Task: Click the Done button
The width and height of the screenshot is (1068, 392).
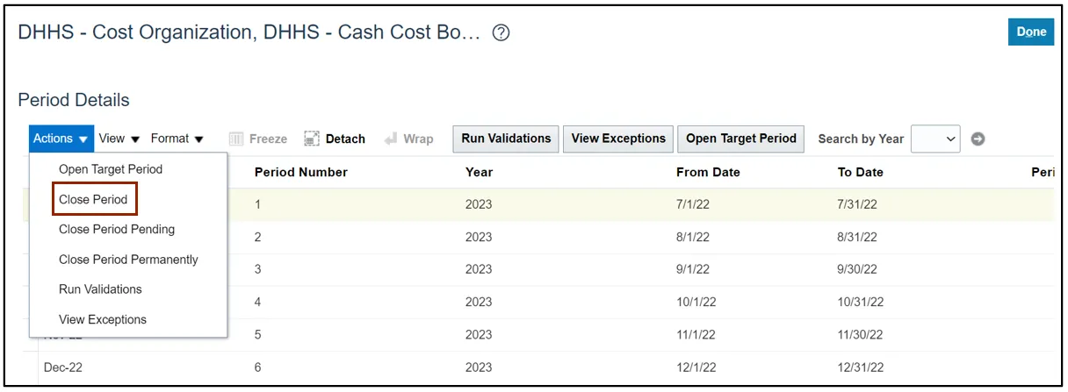Action: tap(1031, 32)
